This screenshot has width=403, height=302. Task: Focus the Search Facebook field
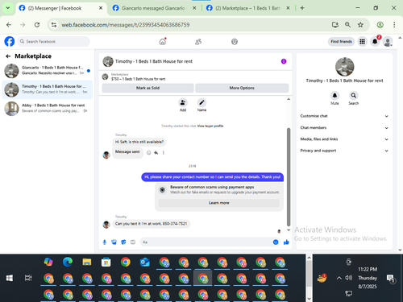[54, 42]
